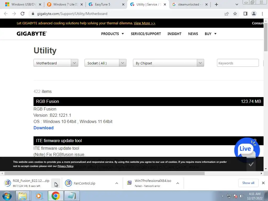Click the address bar URL
The width and height of the screenshot is (268, 201).
click(72, 14)
